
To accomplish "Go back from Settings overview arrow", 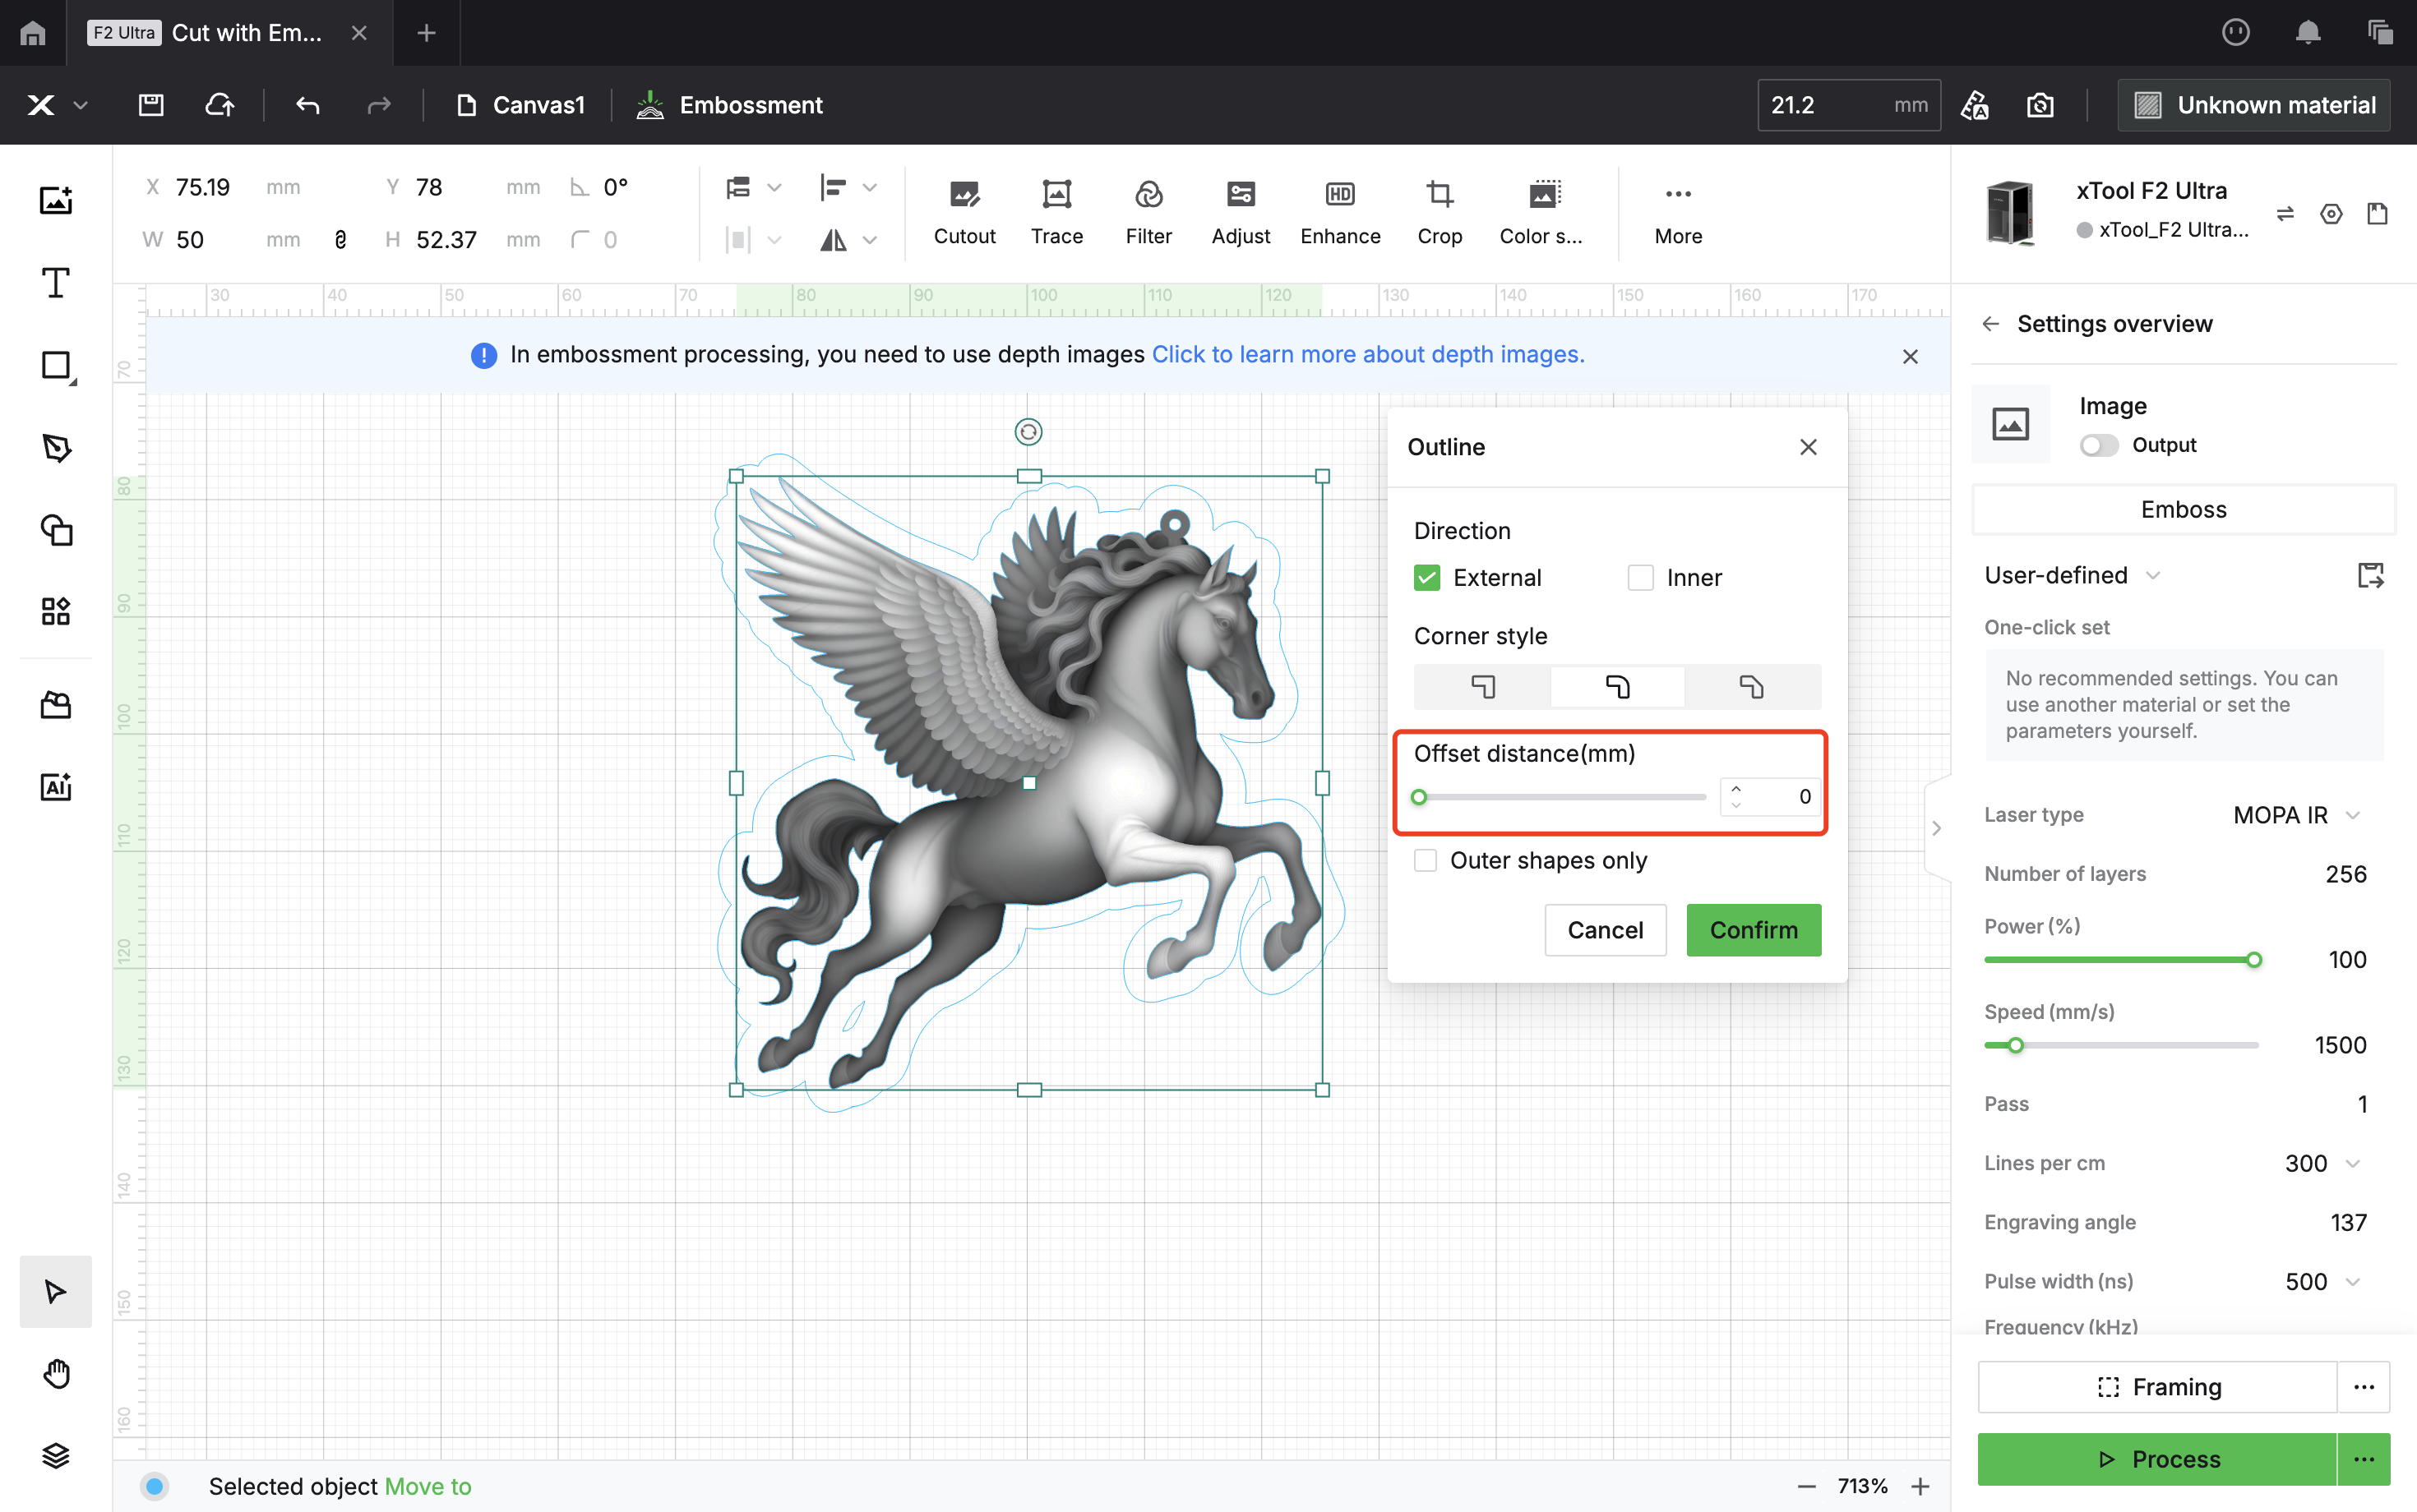I will pos(1991,324).
